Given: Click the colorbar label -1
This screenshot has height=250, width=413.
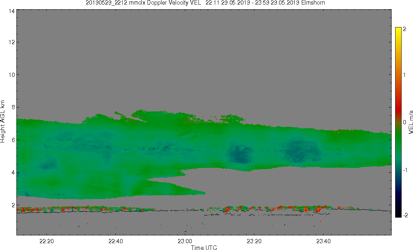Looking at the screenshot, I should coord(406,170).
